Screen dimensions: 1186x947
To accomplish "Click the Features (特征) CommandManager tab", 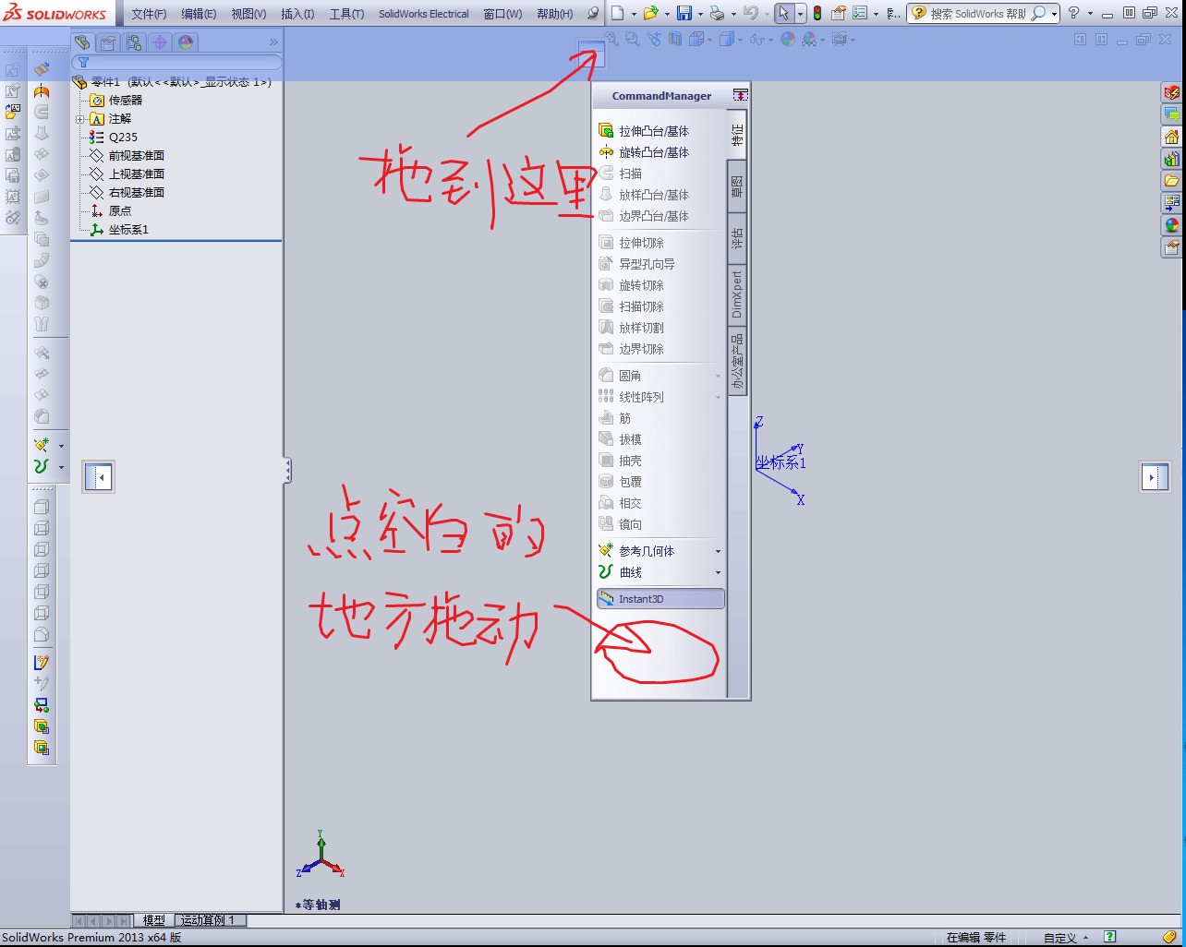I will click(x=737, y=135).
